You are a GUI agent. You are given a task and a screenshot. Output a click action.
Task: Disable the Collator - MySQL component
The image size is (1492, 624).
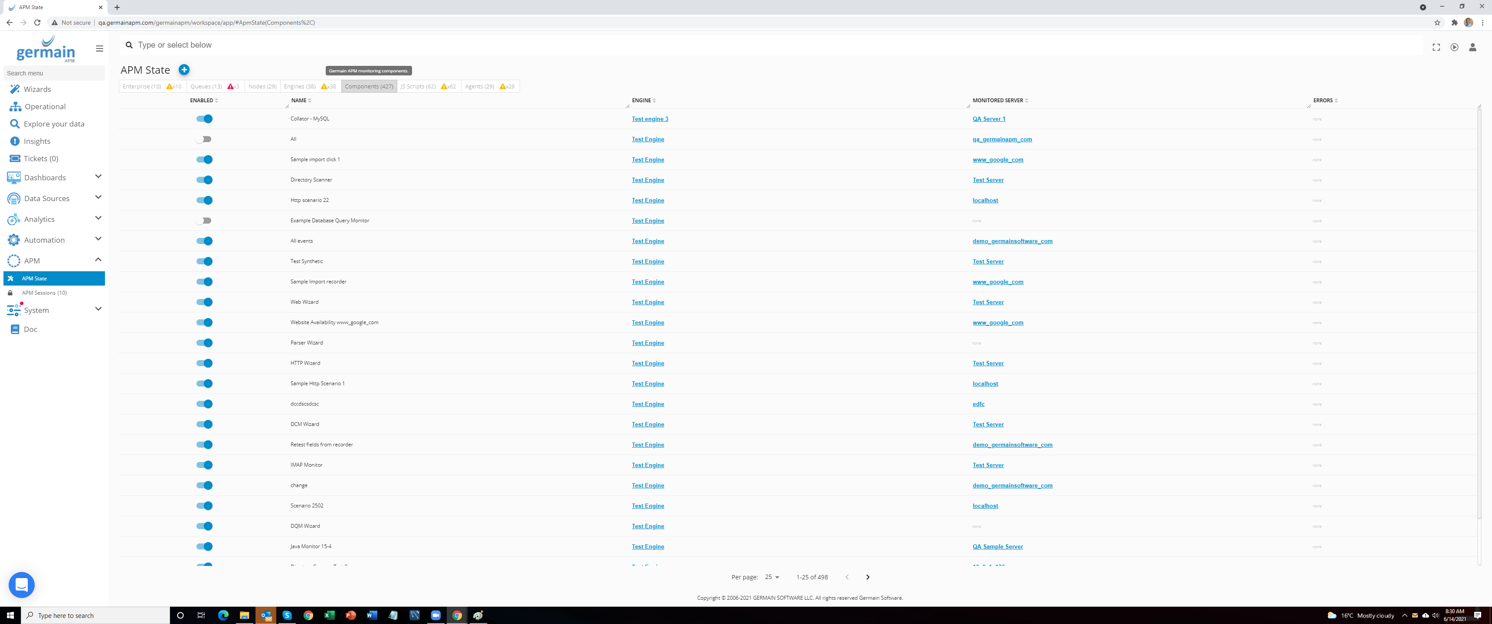tap(204, 119)
